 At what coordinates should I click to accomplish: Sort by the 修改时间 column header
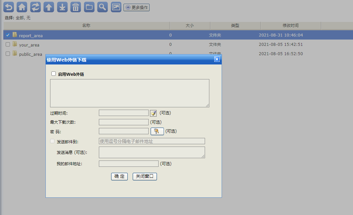(x=291, y=26)
